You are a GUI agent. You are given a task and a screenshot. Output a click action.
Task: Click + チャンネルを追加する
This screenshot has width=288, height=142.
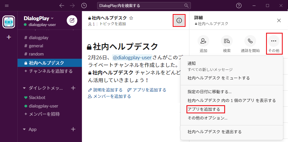[49, 71]
